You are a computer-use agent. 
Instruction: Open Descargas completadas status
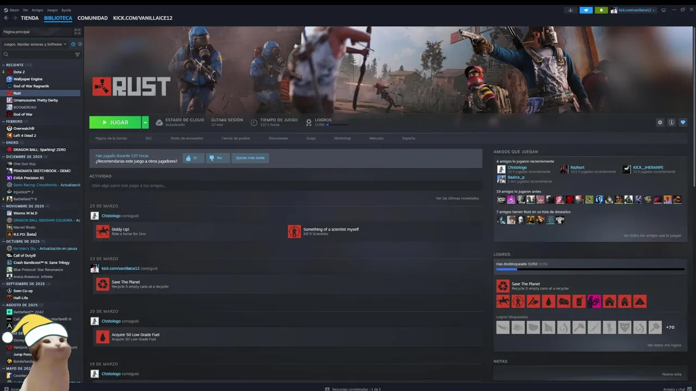coord(353,389)
